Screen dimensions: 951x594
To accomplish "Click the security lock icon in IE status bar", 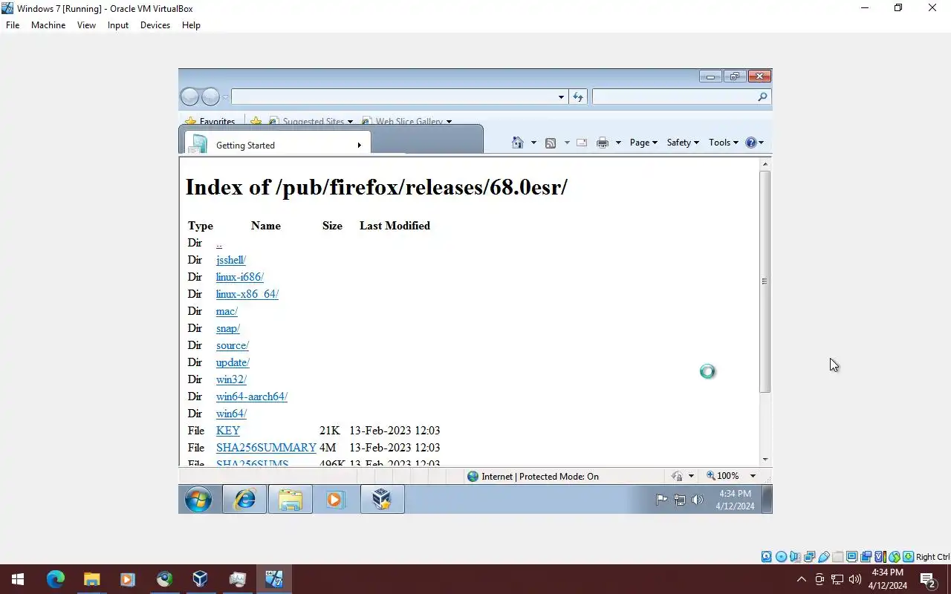I will pyautogui.click(x=677, y=476).
